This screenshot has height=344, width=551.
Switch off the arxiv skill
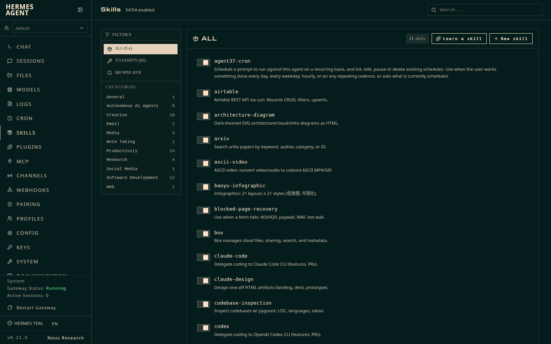pos(204,140)
